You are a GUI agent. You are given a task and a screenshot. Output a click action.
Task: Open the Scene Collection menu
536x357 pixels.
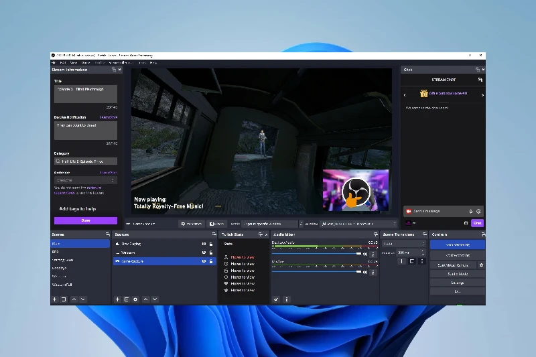point(121,63)
